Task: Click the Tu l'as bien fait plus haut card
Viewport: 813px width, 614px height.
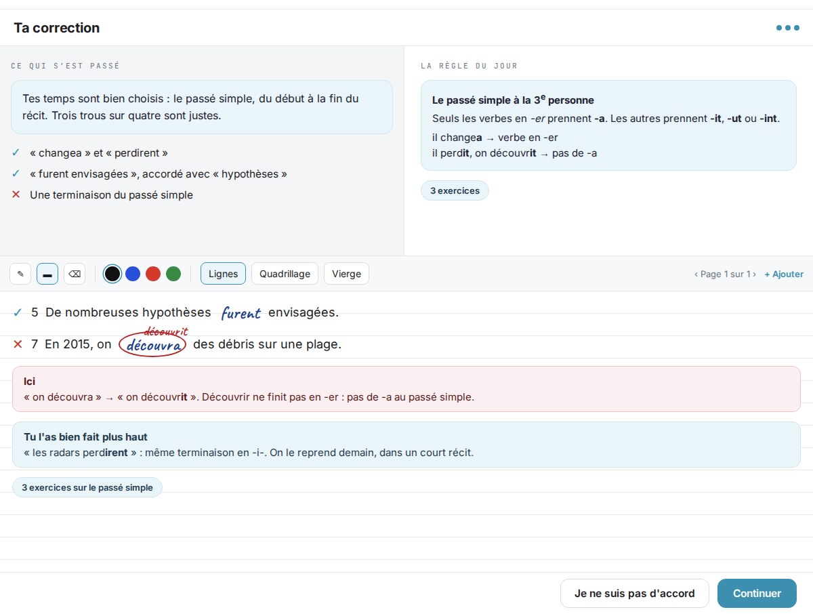Action: (406, 445)
